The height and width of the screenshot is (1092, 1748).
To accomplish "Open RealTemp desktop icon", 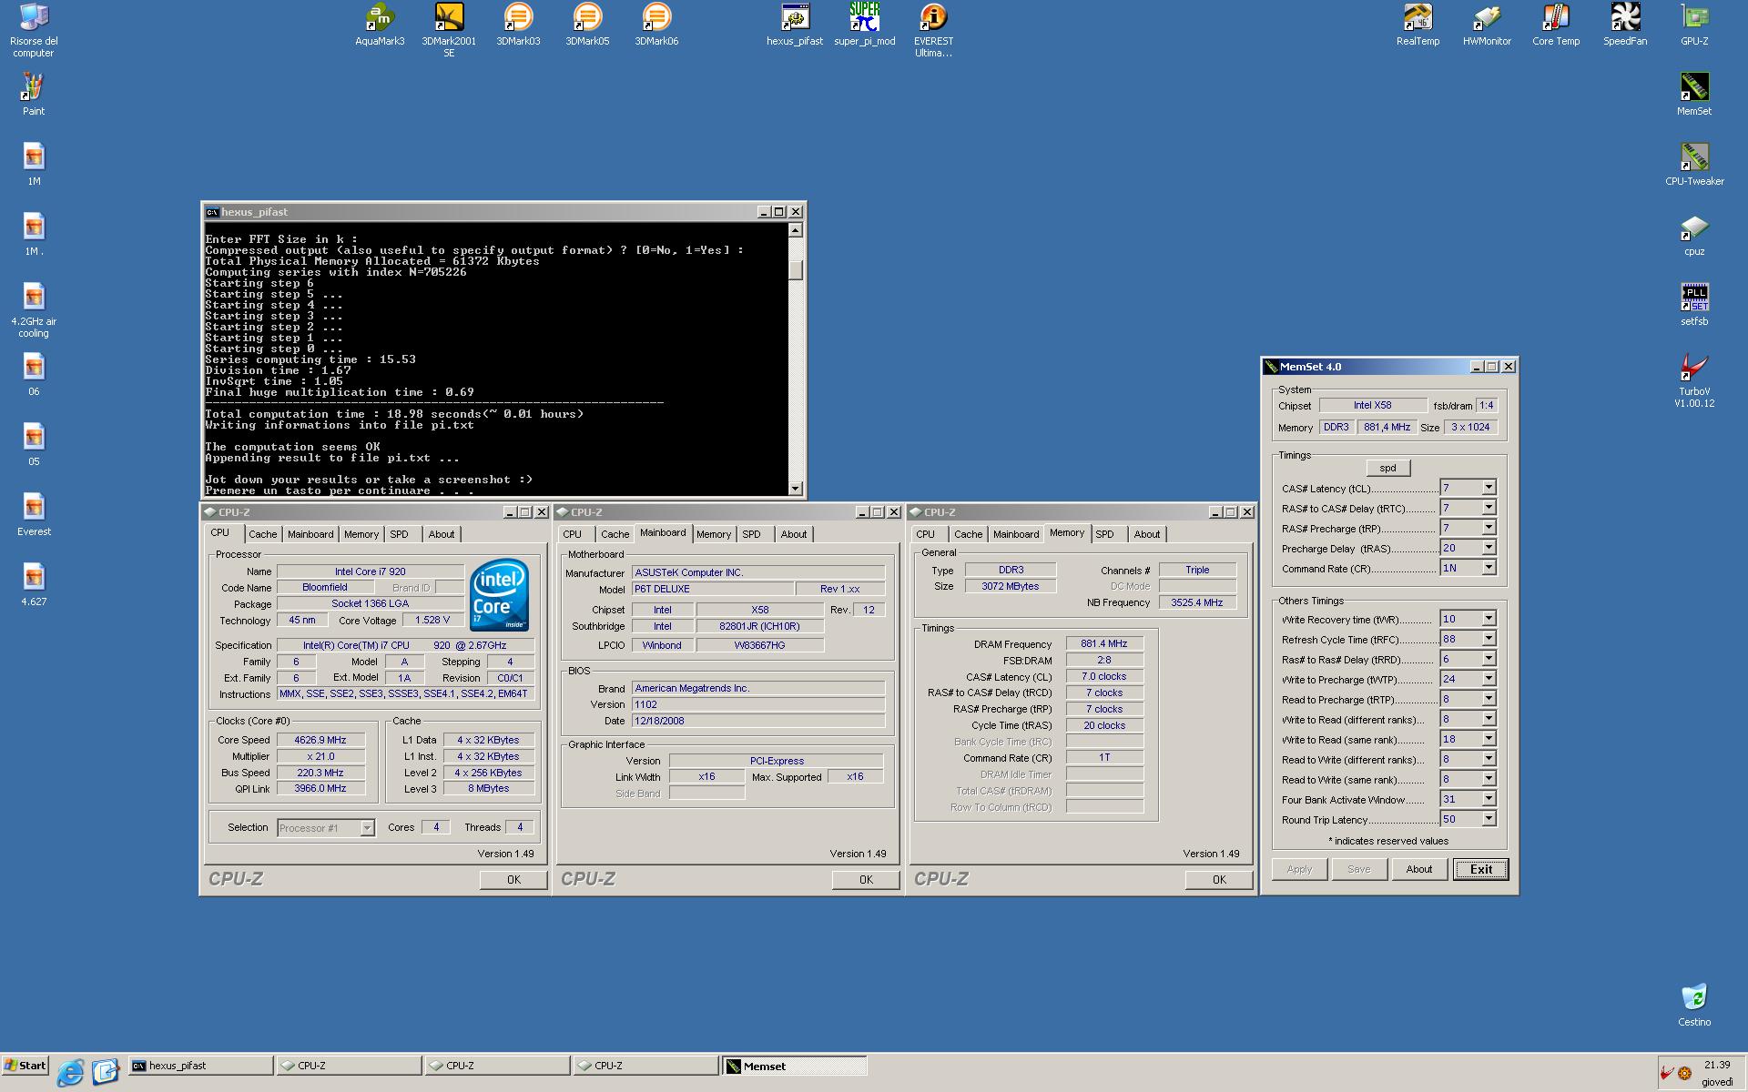I will click(1418, 25).
